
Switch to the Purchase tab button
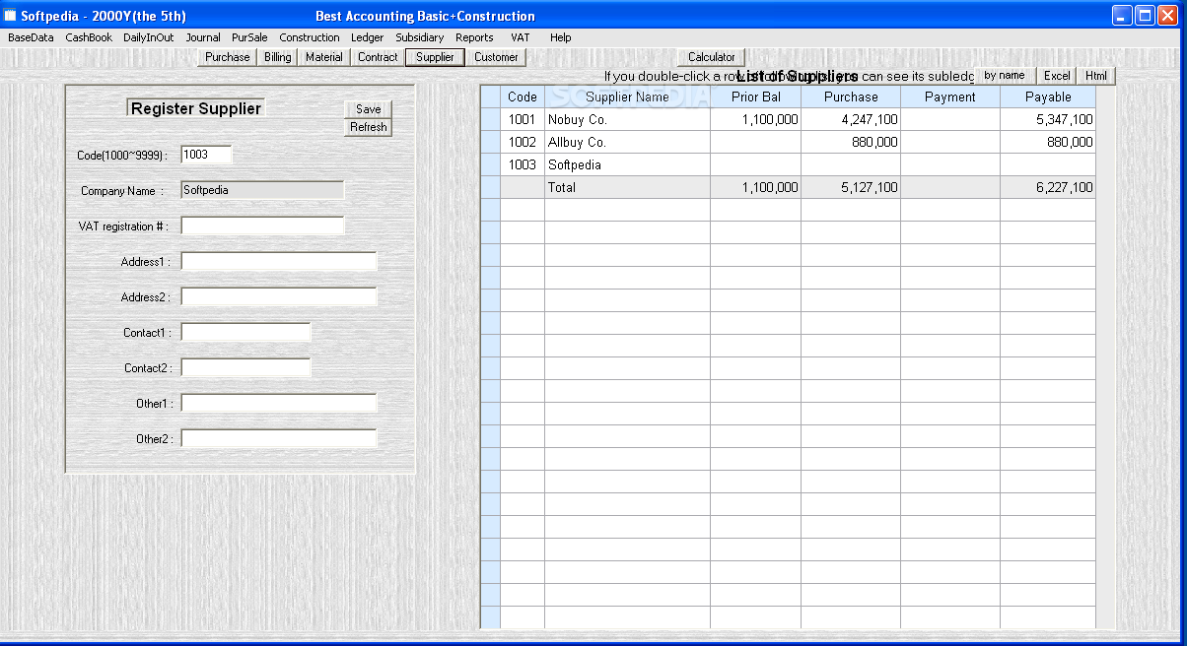click(x=228, y=57)
